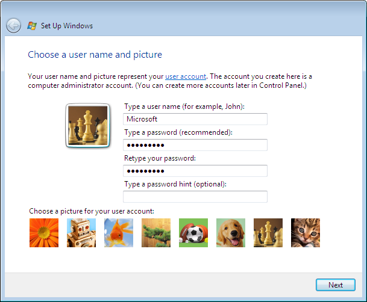
Task: Click the large selected chess preview picture
Action: (88, 126)
